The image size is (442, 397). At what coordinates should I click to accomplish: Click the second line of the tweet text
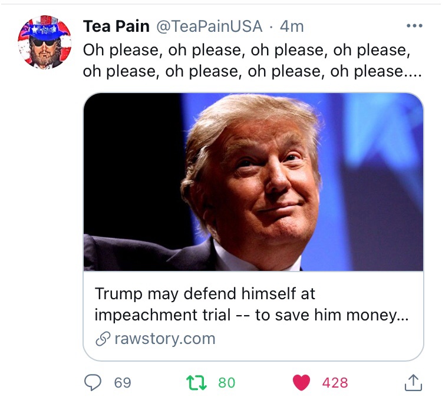pos(236,72)
